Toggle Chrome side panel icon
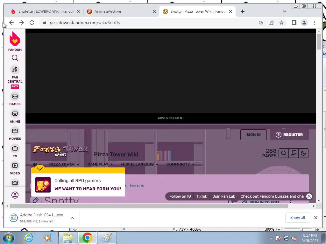The width and height of the screenshot is (326, 244). [x=294, y=23]
